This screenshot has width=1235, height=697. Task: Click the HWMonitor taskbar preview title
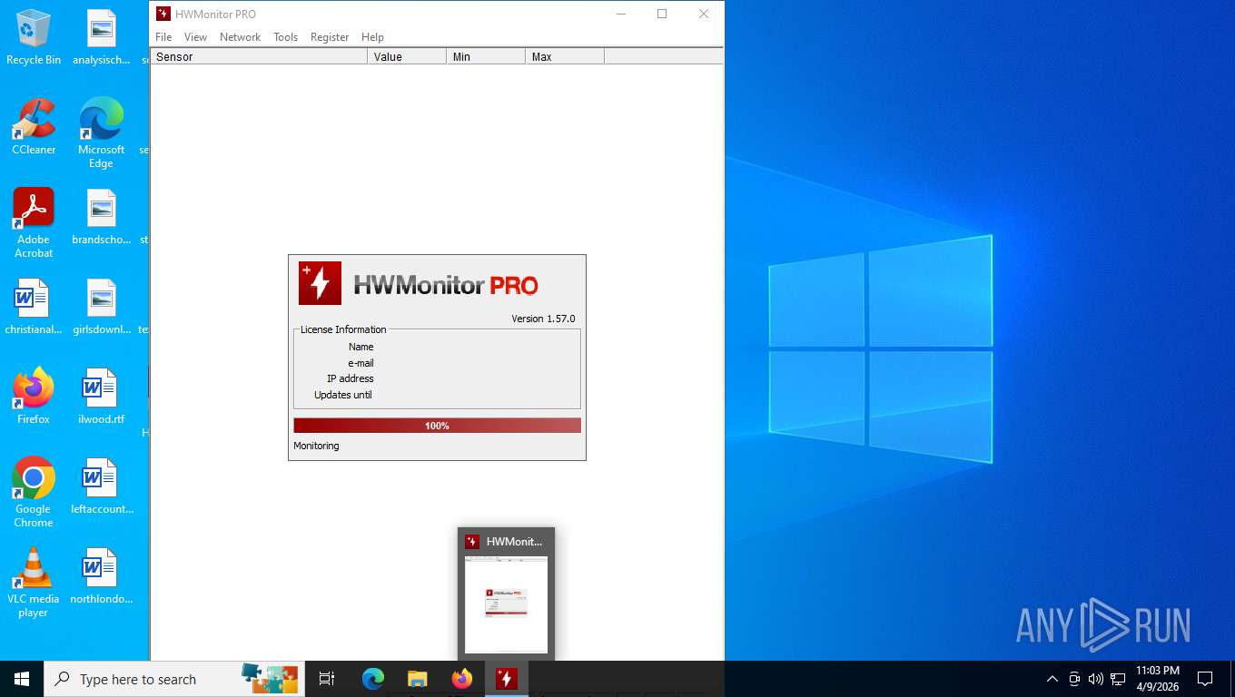tap(514, 542)
